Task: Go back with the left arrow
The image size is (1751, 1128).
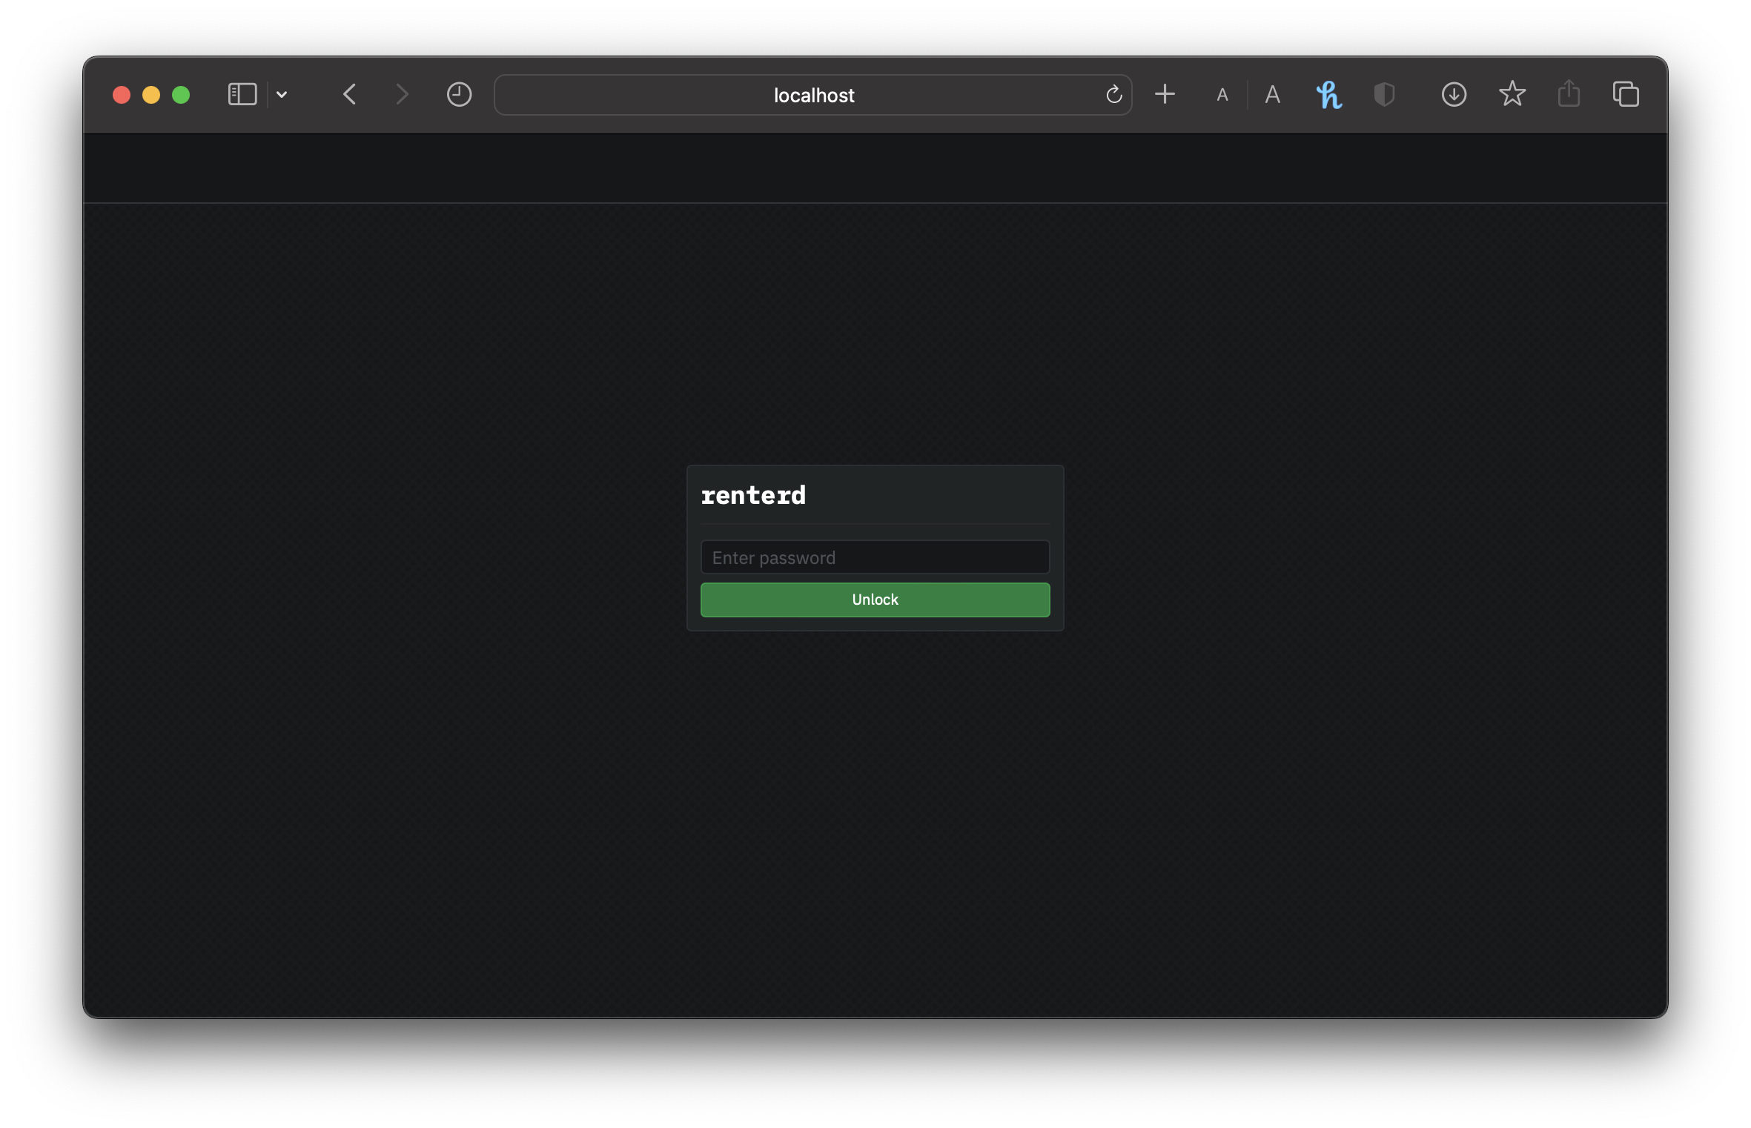Action: 350,95
